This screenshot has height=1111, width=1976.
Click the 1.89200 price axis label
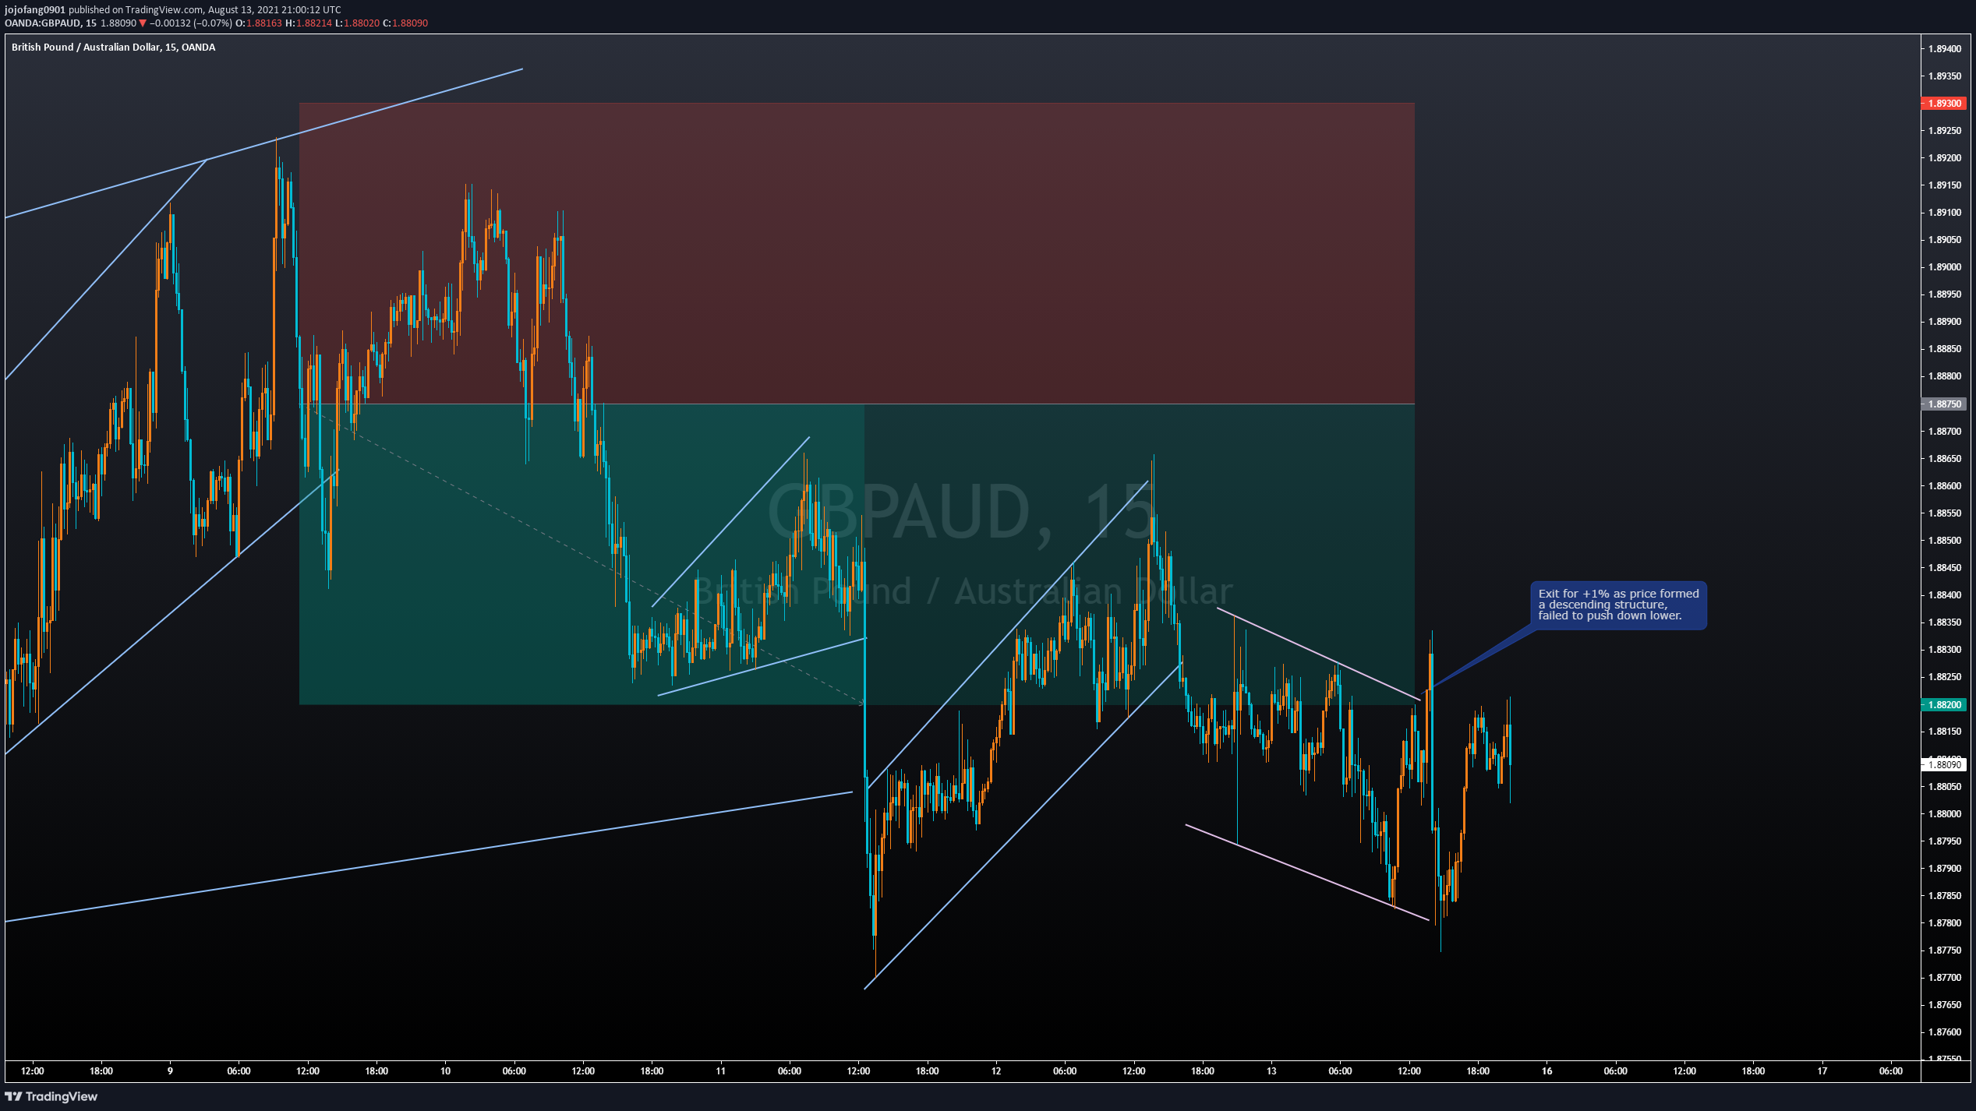pyautogui.click(x=1944, y=158)
